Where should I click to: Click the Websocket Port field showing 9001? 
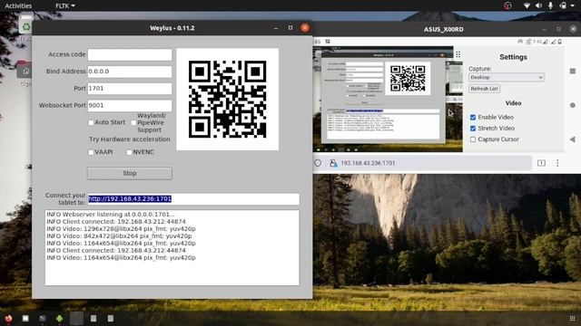[130, 106]
